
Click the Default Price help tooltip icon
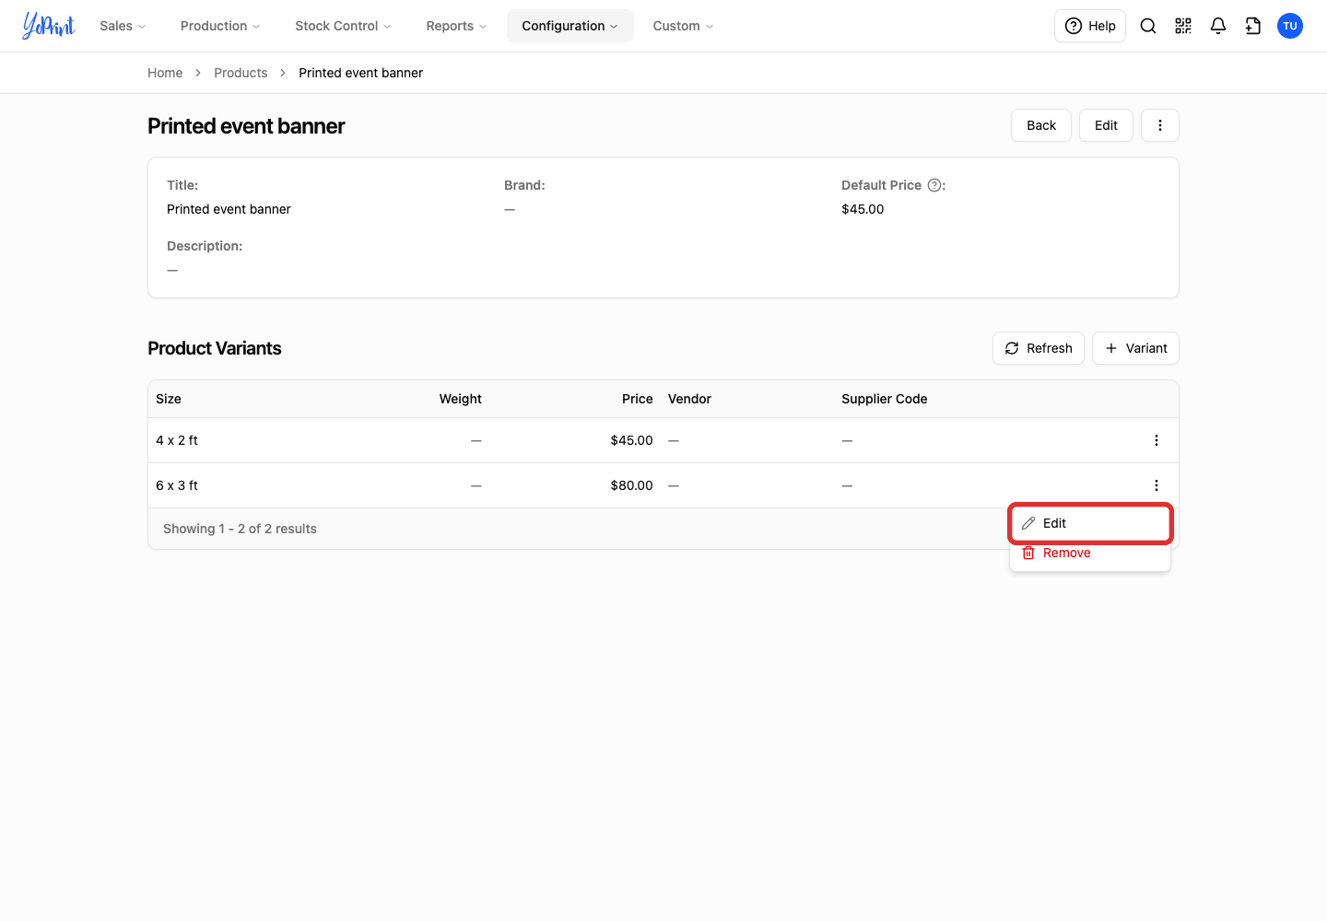934,185
